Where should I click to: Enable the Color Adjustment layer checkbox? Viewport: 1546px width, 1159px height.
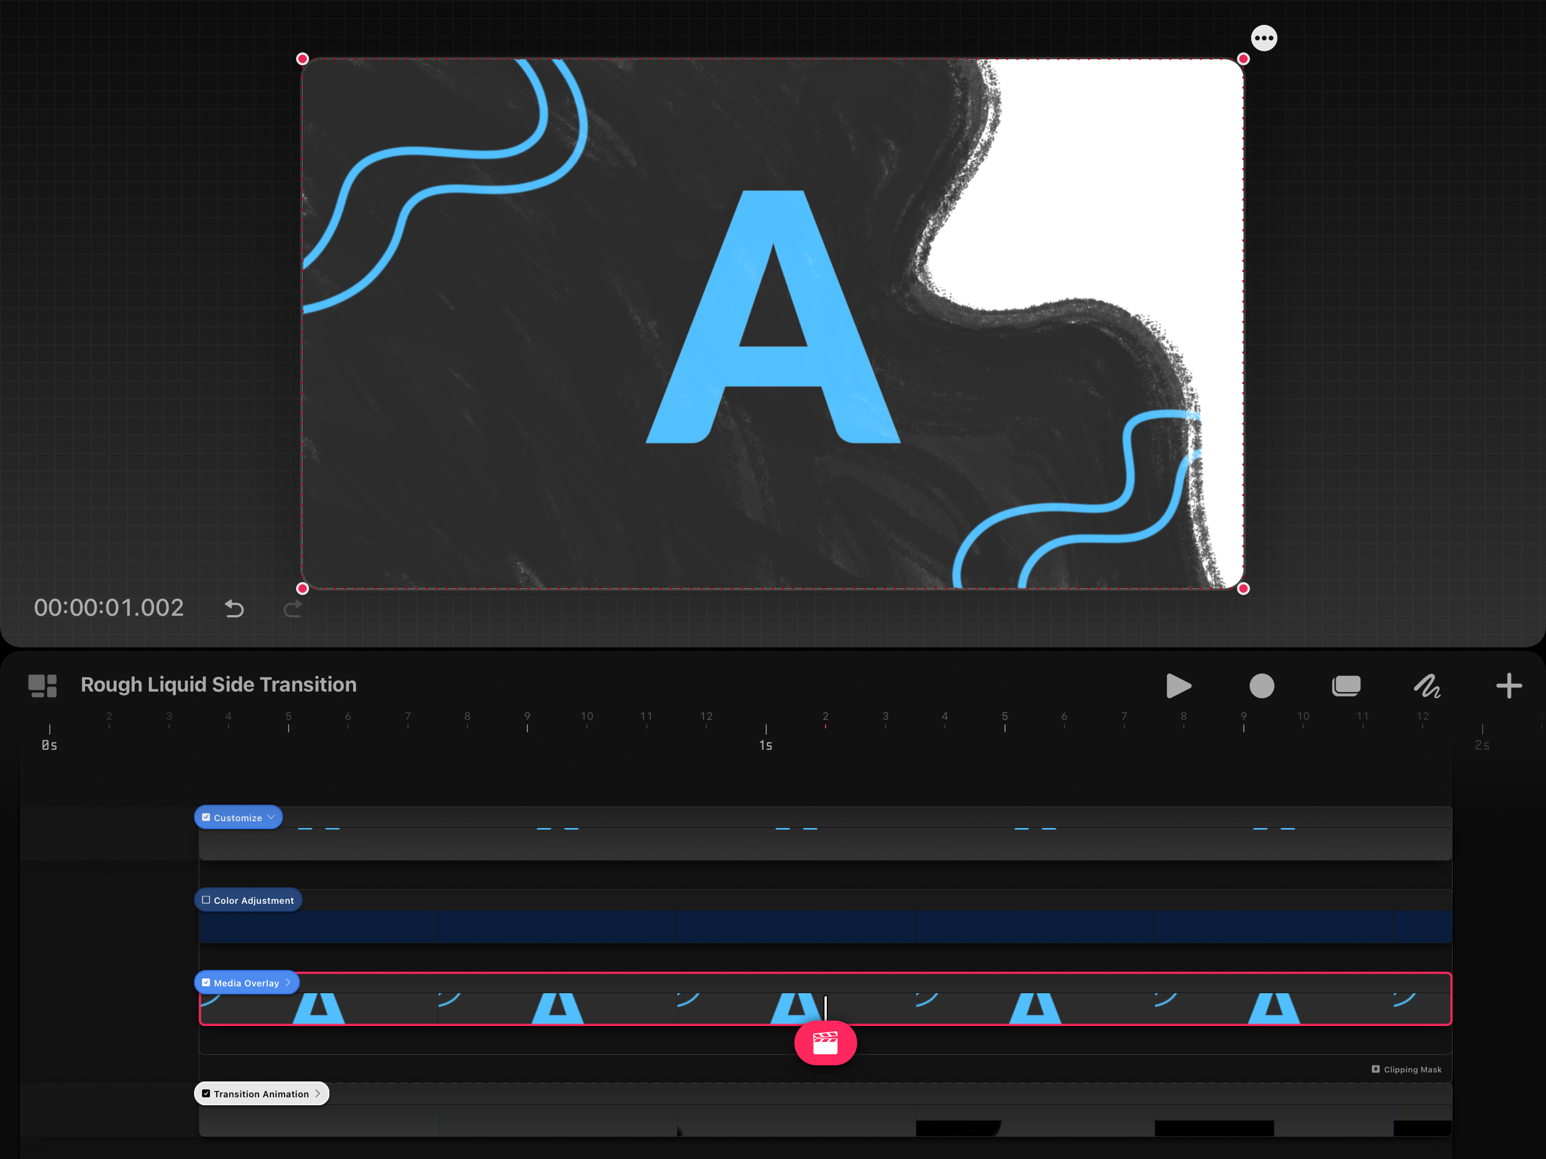tap(206, 900)
